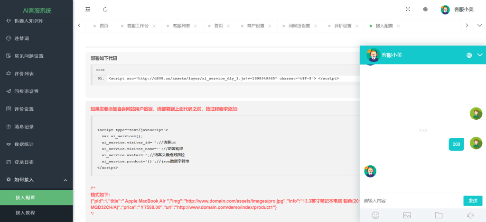The image size is (486, 222).
Task: Open the tab options dropdown chevron
Action: click(x=479, y=26)
